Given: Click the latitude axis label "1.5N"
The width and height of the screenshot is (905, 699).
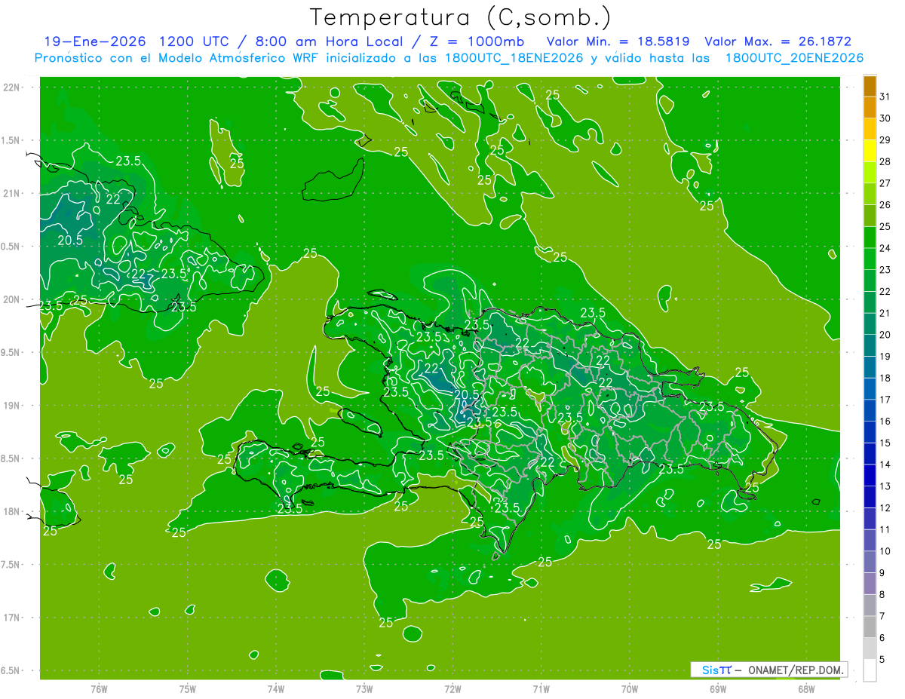Looking at the screenshot, I should click(11, 140).
